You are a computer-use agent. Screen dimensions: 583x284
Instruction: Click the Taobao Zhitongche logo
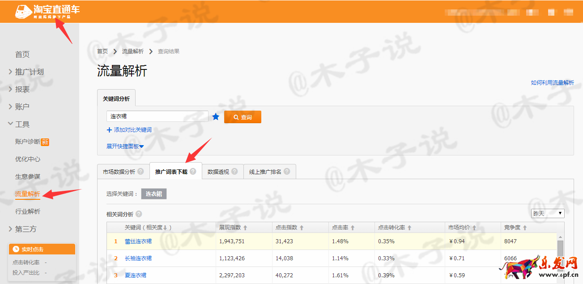click(x=47, y=11)
